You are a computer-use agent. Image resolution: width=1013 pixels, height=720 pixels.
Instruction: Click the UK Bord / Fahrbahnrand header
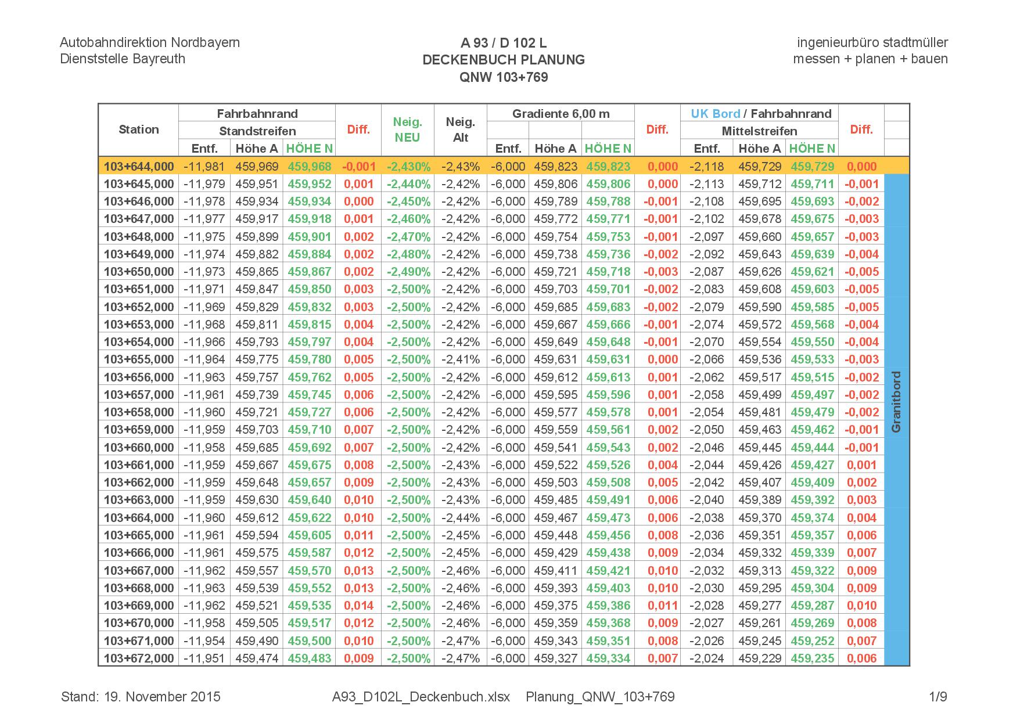coord(760,114)
